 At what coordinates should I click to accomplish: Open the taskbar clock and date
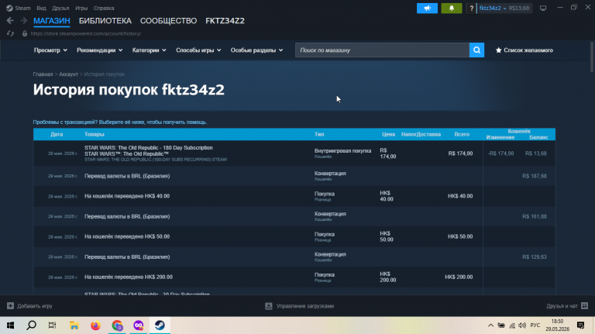(558, 325)
